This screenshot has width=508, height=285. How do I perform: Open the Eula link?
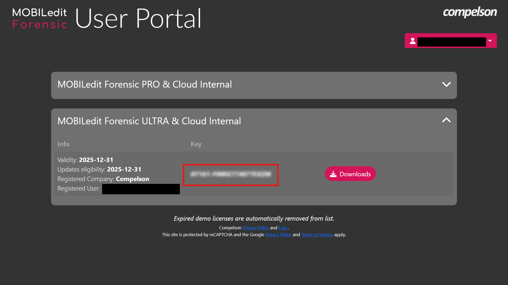click(x=283, y=227)
